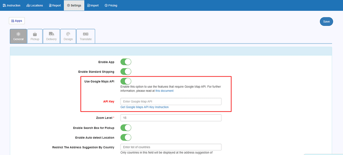The height and width of the screenshot is (155, 343).
Task: Open the Pricing menu in the top bar
Action: coord(111,5)
